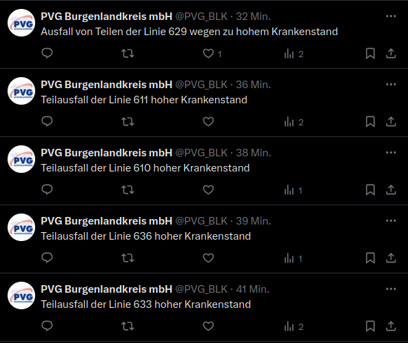View stats for Linie 610 tweet
408x343 pixels.
click(294, 190)
